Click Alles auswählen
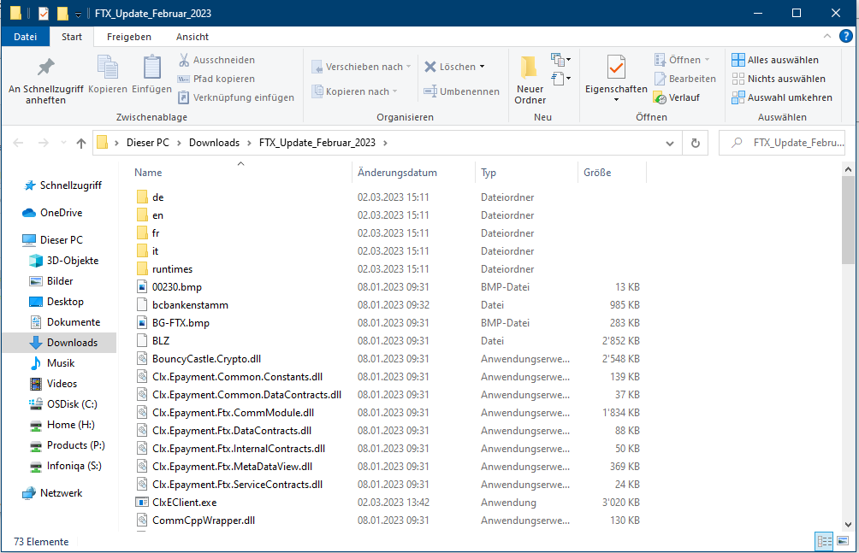 tap(775, 60)
